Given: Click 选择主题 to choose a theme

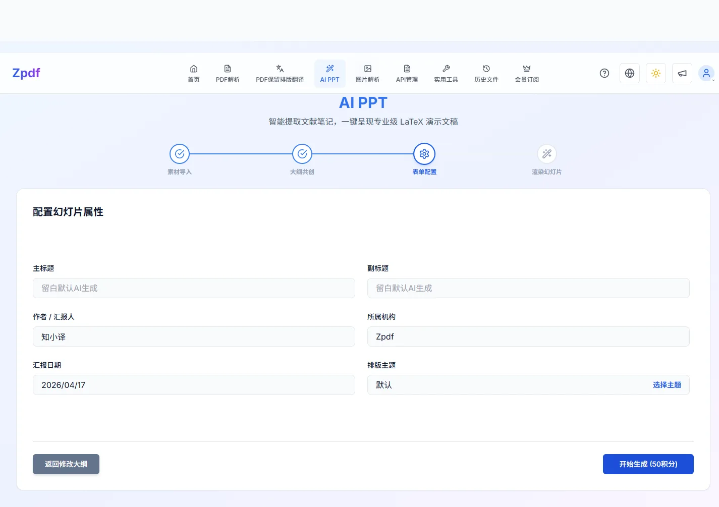Looking at the screenshot, I should pyautogui.click(x=667, y=385).
